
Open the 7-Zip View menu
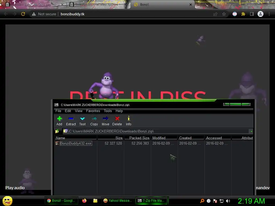(x=79, y=111)
